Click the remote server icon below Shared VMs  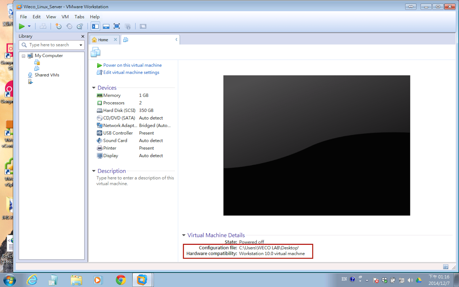(x=30, y=82)
